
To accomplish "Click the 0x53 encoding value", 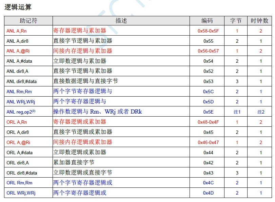I will 208,82.
